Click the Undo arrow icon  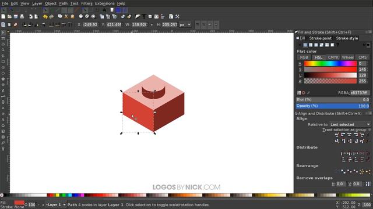[45, 16]
